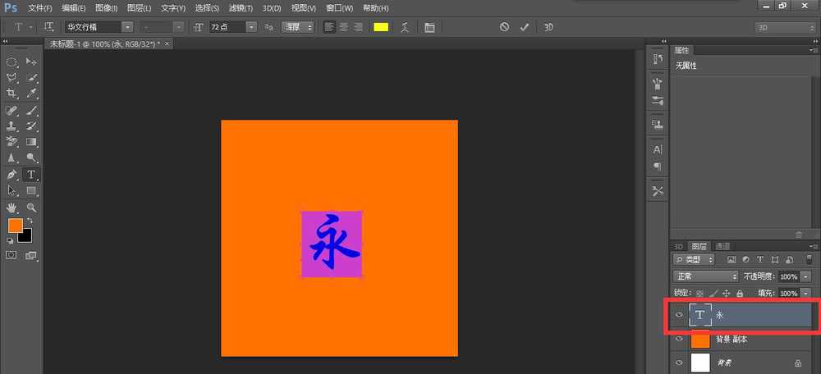Screen dimensions: 821x374
Task: Toggle visibility of the 背景 layer
Action: tap(679, 362)
